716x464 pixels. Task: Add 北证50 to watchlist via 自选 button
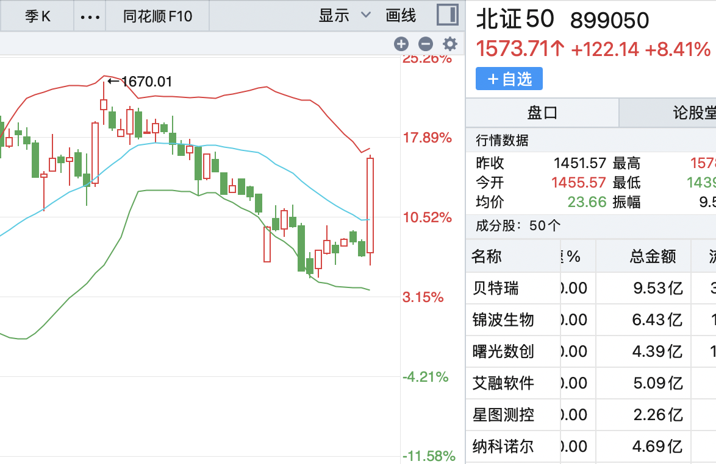[509, 79]
